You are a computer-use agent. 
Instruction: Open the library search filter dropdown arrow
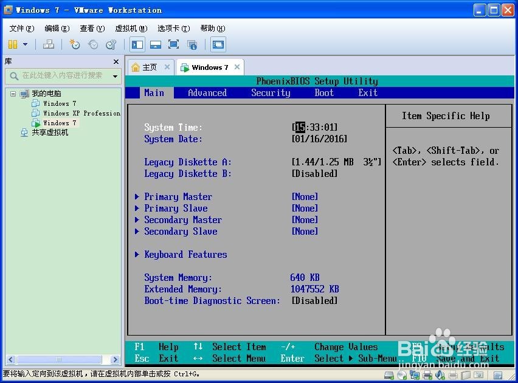115,77
